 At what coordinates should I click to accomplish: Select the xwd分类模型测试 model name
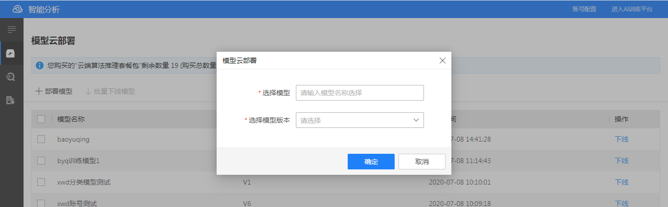click(84, 182)
